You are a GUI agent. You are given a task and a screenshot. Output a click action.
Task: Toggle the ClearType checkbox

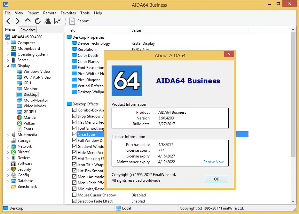point(75,134)
